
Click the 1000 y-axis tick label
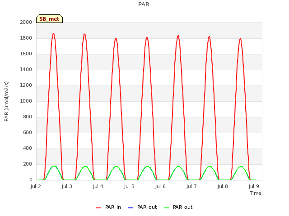(26, 101)
